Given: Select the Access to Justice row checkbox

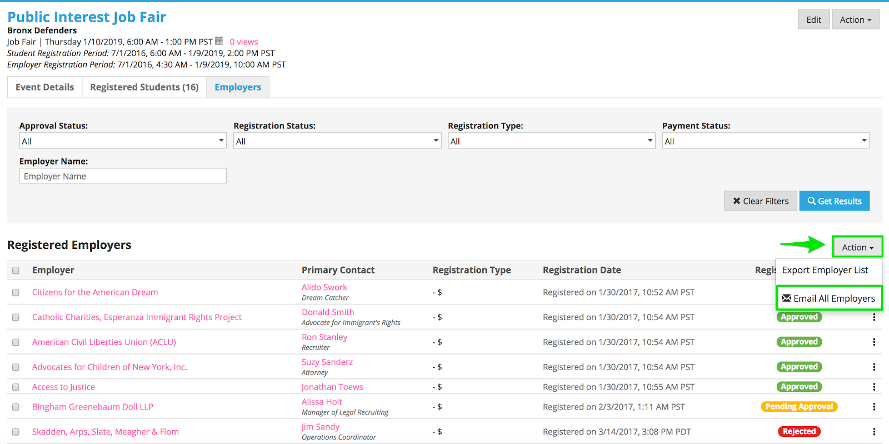Looking at the screenshot, I should point(16,387).
